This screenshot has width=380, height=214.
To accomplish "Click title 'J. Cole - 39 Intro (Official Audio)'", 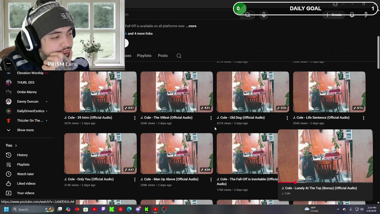I will coord(88,118).
